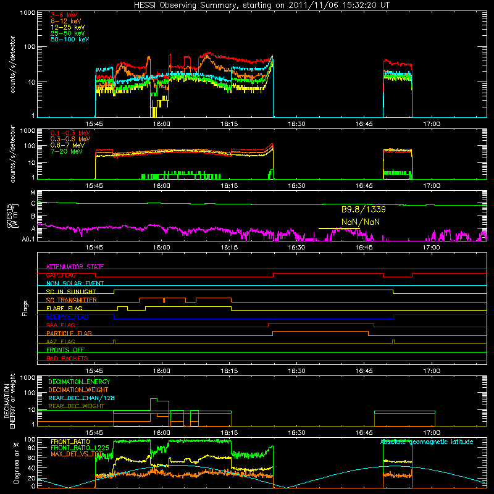Click the Degrees or % axis title
Screen dimensions: 494x494
tap(17, 463)
